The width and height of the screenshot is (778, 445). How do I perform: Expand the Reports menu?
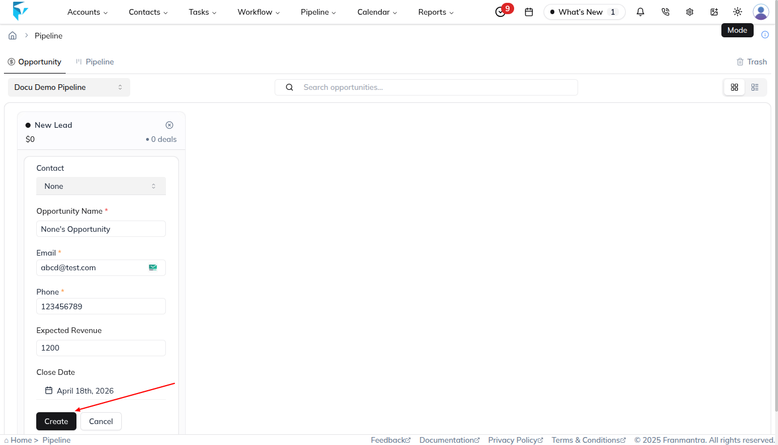point(436,12)
